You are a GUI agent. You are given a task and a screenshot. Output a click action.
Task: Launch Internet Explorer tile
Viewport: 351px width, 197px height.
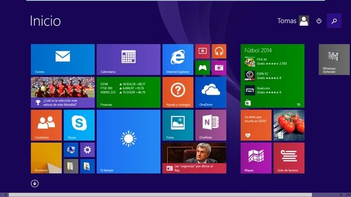pos(178,60)
